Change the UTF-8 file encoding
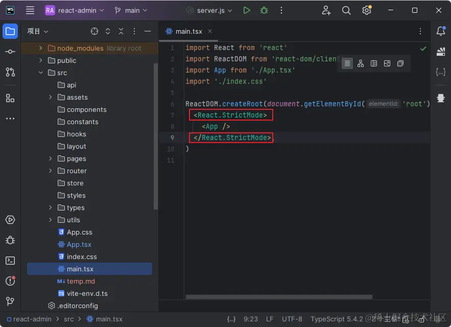The height and width of the screenshot is (327, 451). click(292, 319)
